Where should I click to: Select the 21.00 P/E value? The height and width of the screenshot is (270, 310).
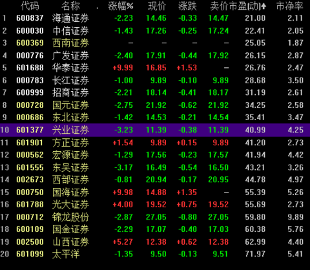[x=255, y=18]
